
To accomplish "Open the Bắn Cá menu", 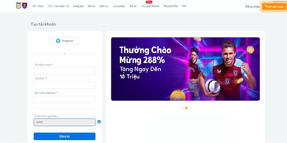I will point(104,6).
